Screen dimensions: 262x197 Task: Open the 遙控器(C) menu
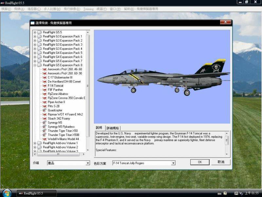pos(34,9)
